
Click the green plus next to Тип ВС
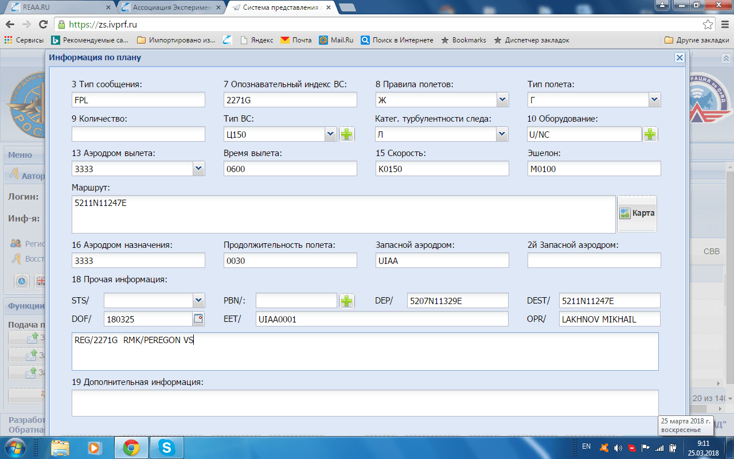[347, 134]
